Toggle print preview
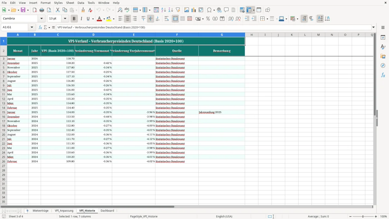The height and width of the screenshot is (219, 389). coord(49,10)
